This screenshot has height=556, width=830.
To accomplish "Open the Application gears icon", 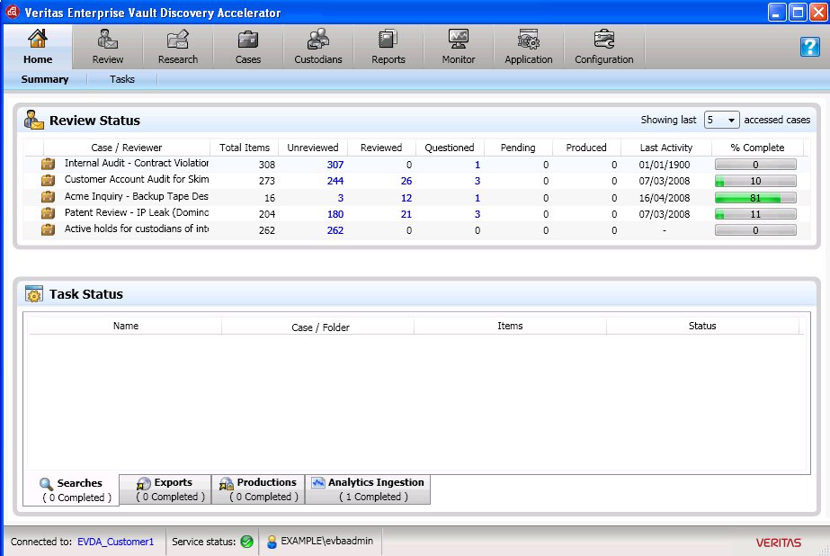I will click(528, 40).
